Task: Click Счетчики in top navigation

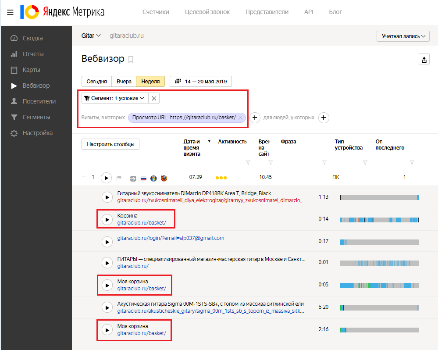Action: pos(156,12)
